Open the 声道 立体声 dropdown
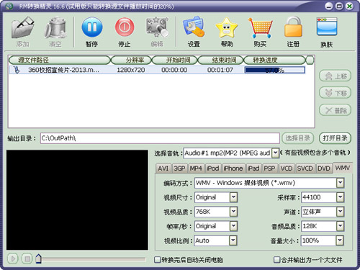The width and height of the screenshot is (360, 270). (x=340, y=212)
